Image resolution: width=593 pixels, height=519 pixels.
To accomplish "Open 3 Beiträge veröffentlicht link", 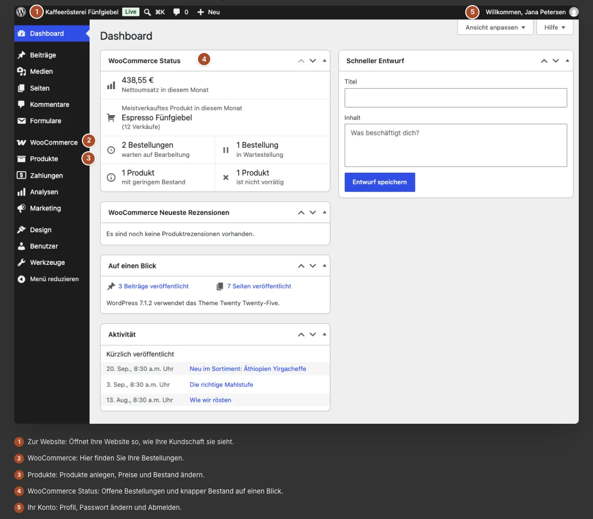I will [x=153, y=286].
